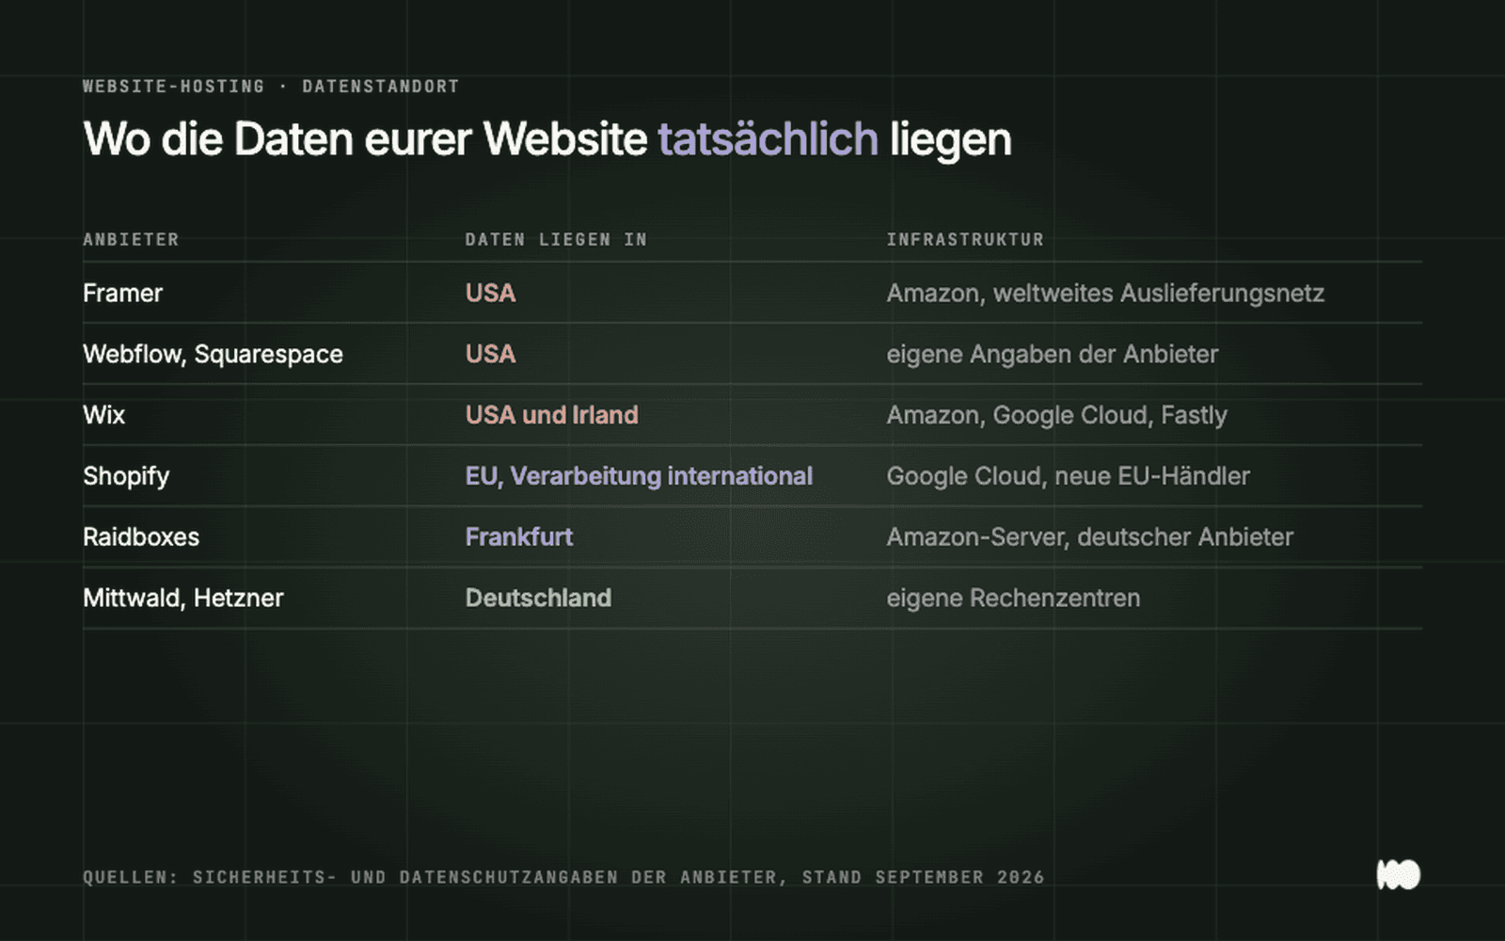This screenshot has height=941, width=1505.
Task: Select the 'Mittwald, Hetzner' provider cell
Action: pyautogui.click(x=182, y=598)
